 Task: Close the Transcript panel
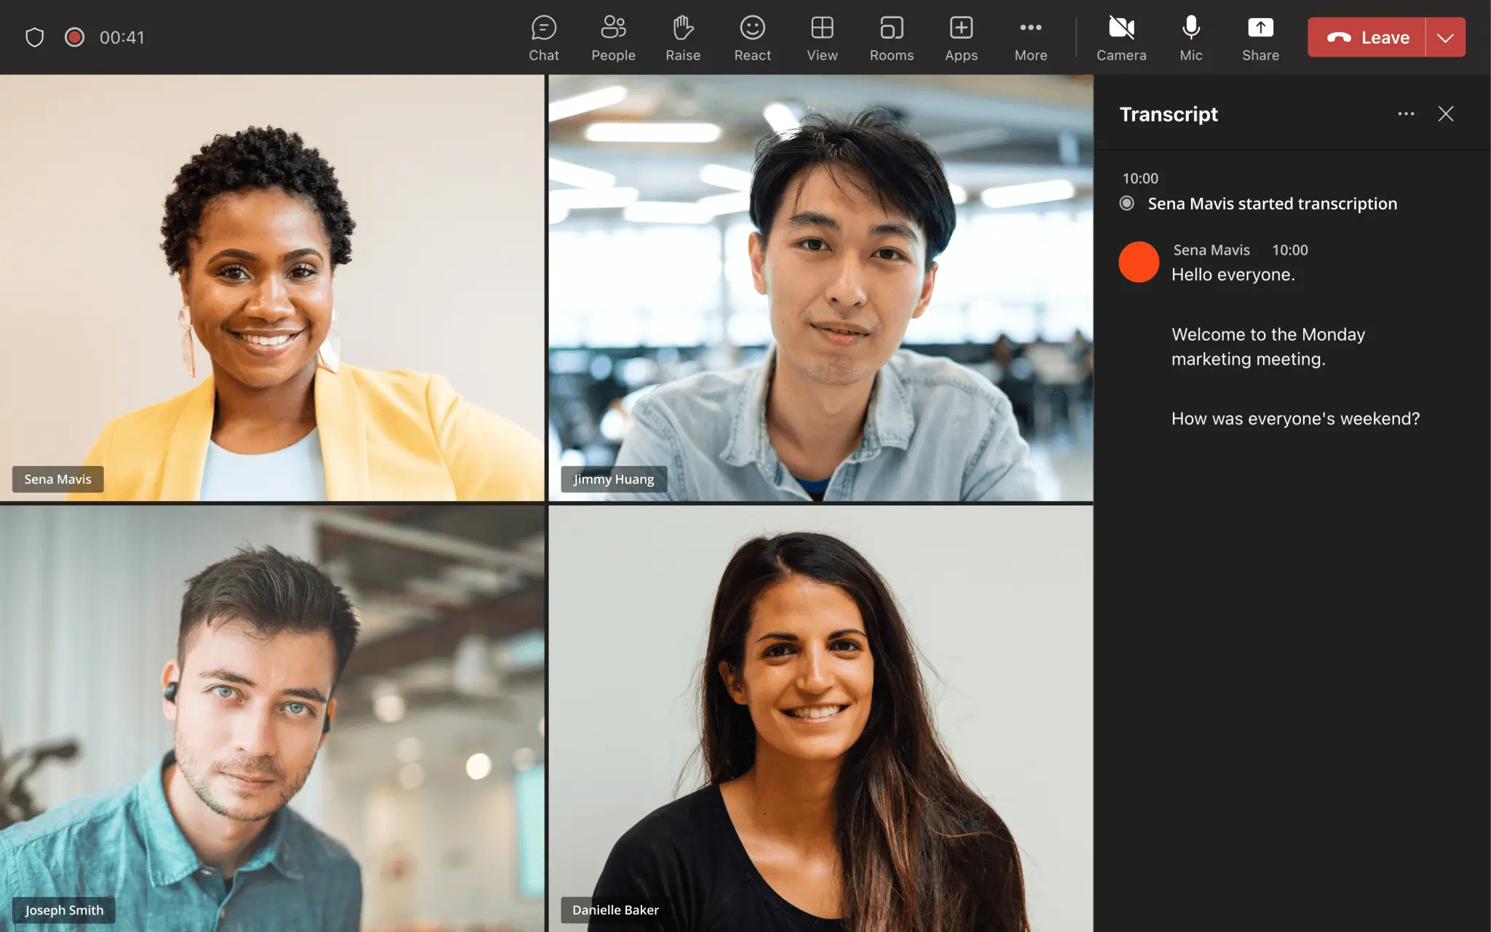coord(1446,114)
